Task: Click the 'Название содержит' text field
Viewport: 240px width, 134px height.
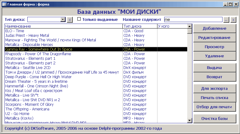Action: tap(193, 20)
